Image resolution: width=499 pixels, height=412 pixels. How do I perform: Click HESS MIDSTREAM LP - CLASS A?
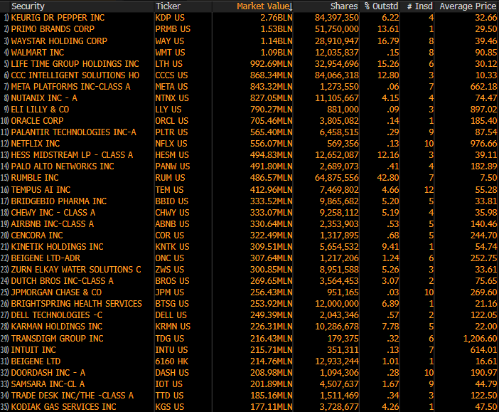tap(72, 155)
